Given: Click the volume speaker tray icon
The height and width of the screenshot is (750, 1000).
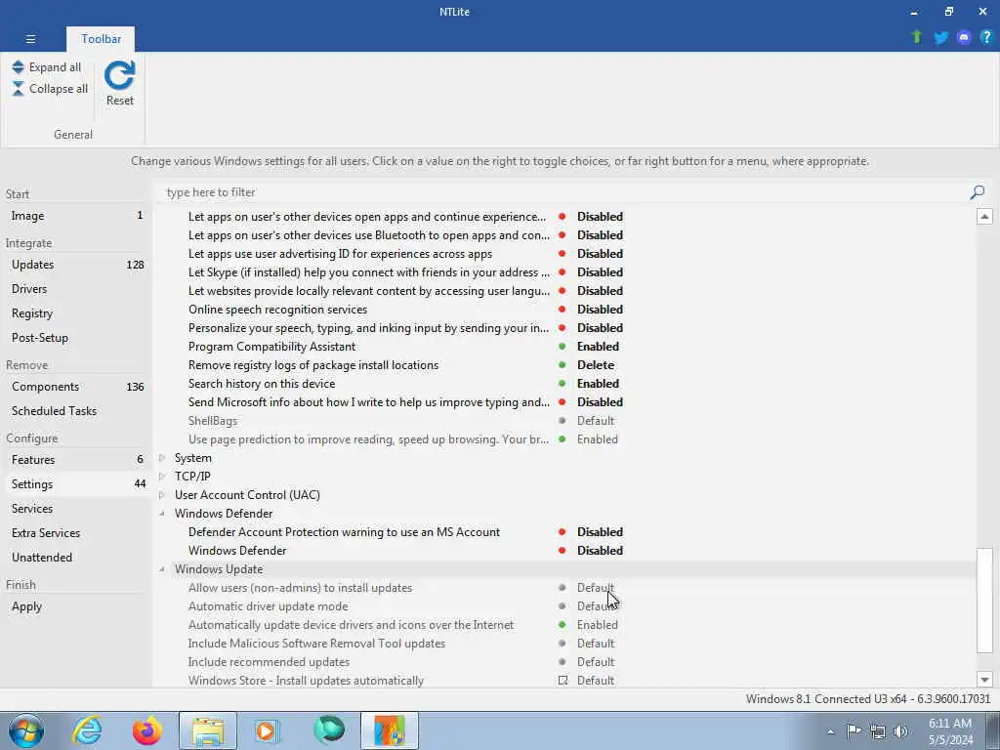Looking at the screenshot, I should point(899,731).
